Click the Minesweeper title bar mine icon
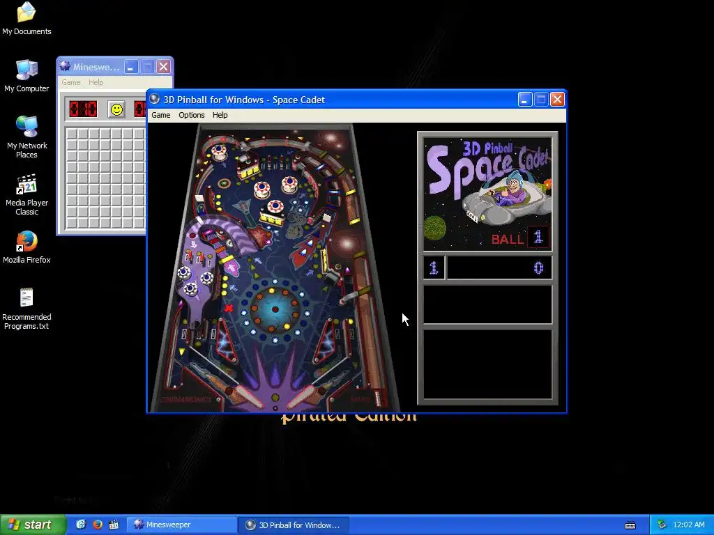This screenshot has width=714, height=535. click(65, 66)
